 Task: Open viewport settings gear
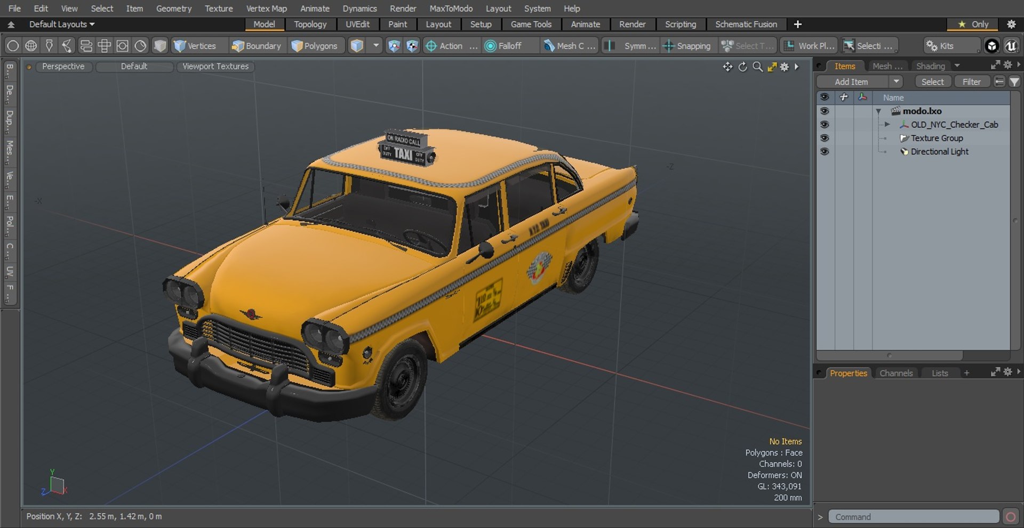coord(785,67)
